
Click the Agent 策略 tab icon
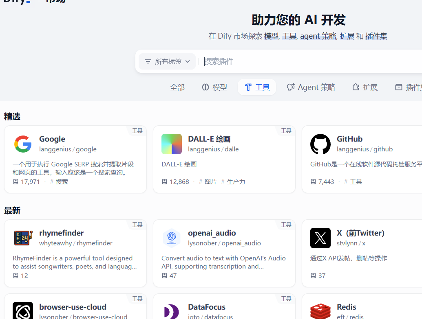click(x=291, y=87)
